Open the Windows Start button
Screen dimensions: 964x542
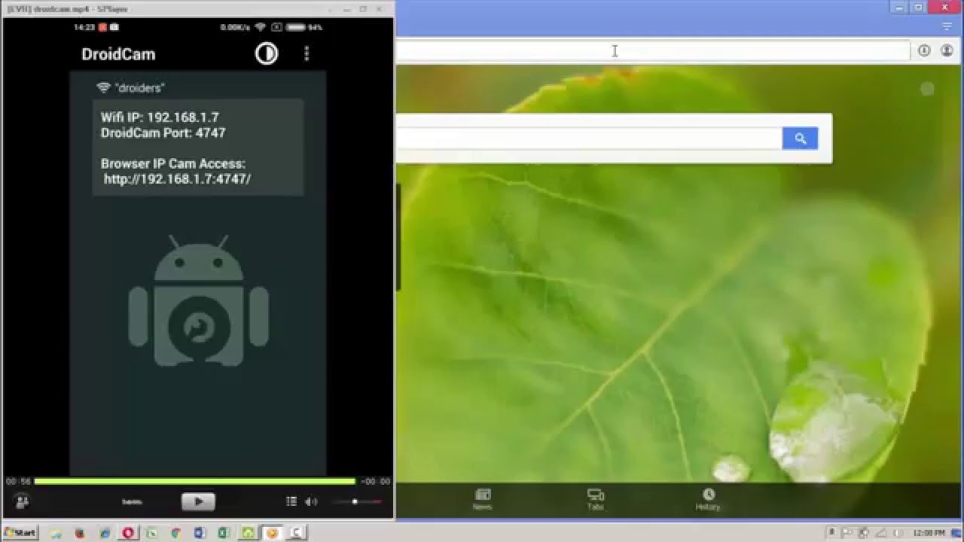tap(20, 532)
